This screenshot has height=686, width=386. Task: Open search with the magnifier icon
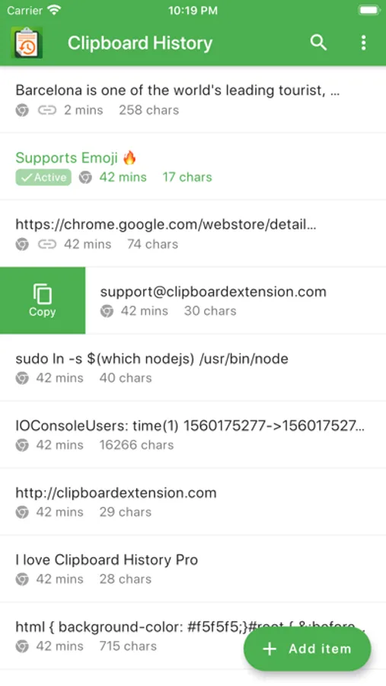point(318,43)
